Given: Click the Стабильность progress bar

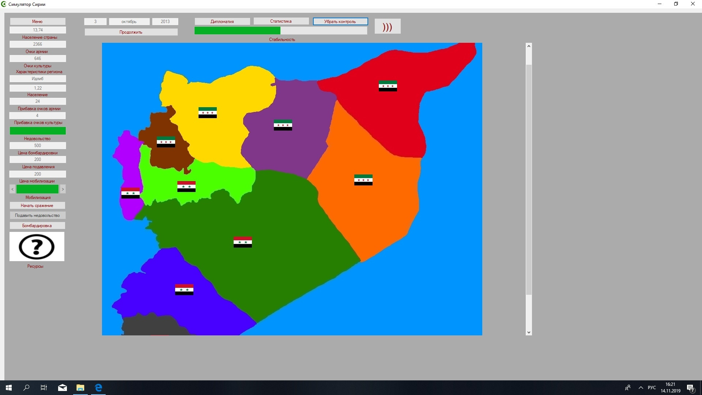Looking at the screenshot, I should 281,31.
